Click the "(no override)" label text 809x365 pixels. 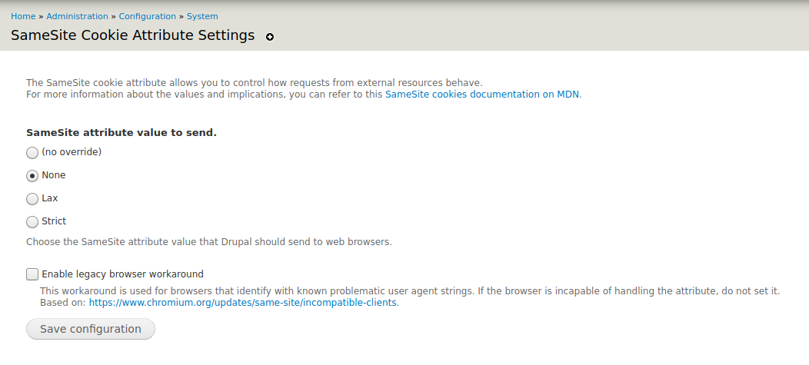(72, 152)
